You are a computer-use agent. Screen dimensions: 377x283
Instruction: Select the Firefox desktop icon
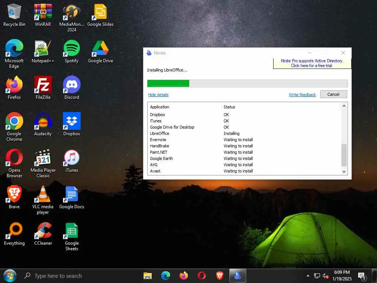tap(14, 88)
